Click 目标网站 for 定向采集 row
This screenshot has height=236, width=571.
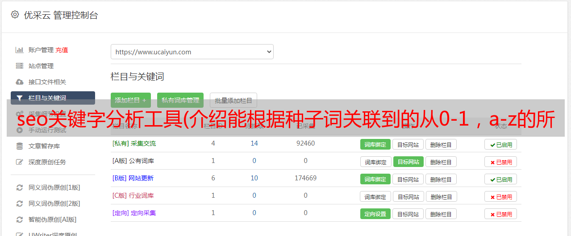pyautogui.click(x=408, y=214)
